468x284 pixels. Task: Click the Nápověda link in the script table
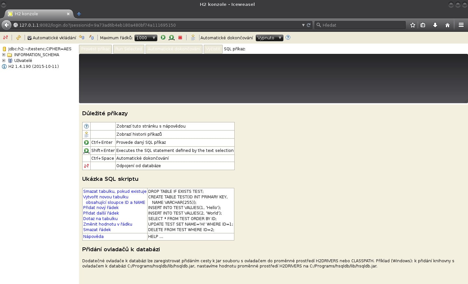tap(93, 237)
